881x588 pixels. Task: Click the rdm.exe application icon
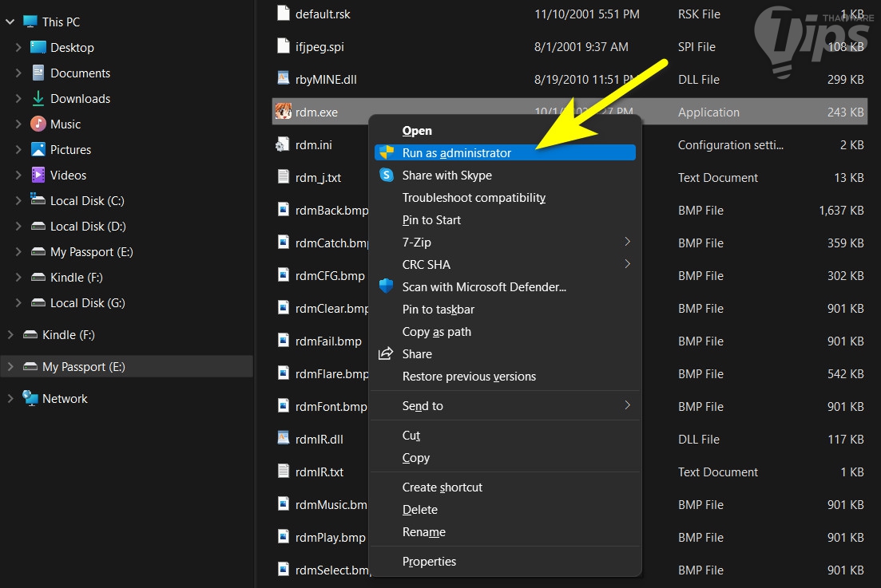[x=283, y=112]
